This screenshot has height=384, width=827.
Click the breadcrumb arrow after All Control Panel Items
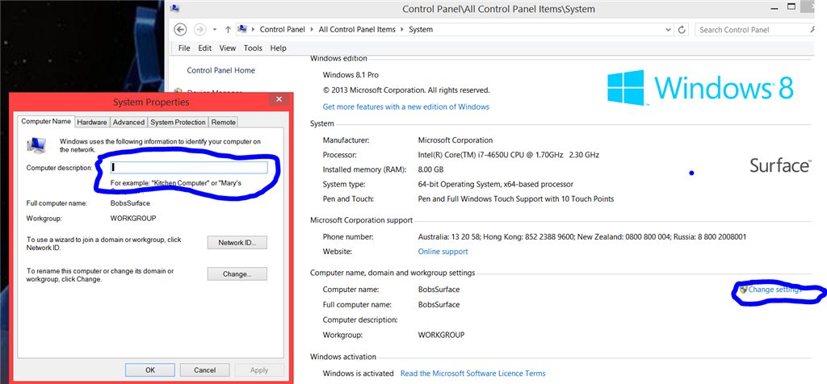[402, 30]
